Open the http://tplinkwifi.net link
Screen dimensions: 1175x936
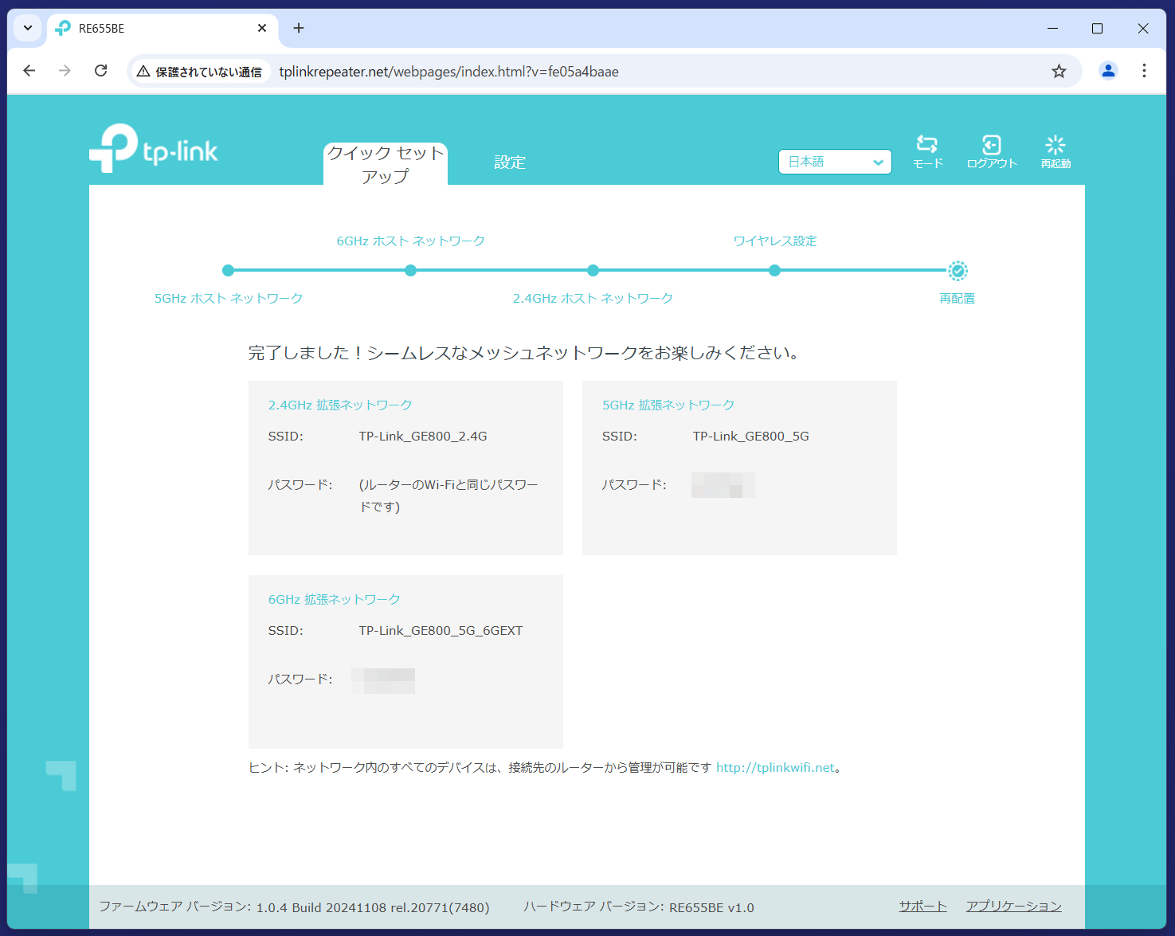tap(775, 768)
